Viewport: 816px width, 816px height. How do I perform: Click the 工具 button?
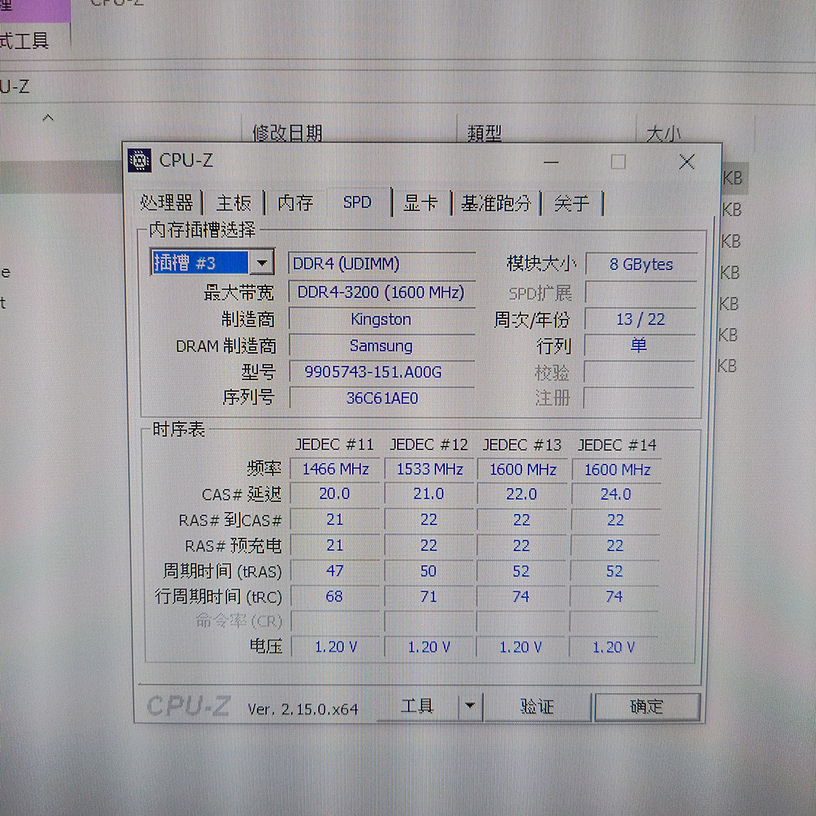click(x=418, y=707)
